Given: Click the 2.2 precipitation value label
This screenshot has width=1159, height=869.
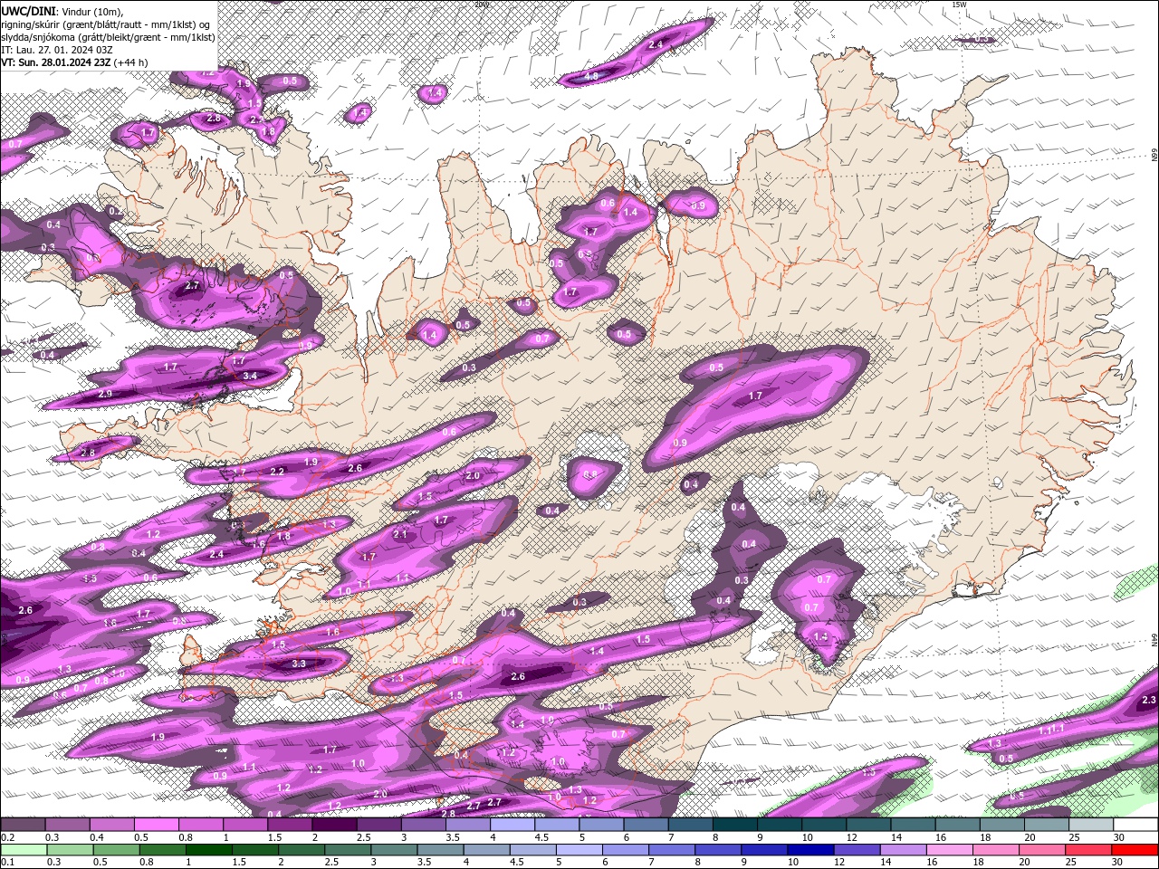Looking at the screenshot, I should [x=278, y=472].
